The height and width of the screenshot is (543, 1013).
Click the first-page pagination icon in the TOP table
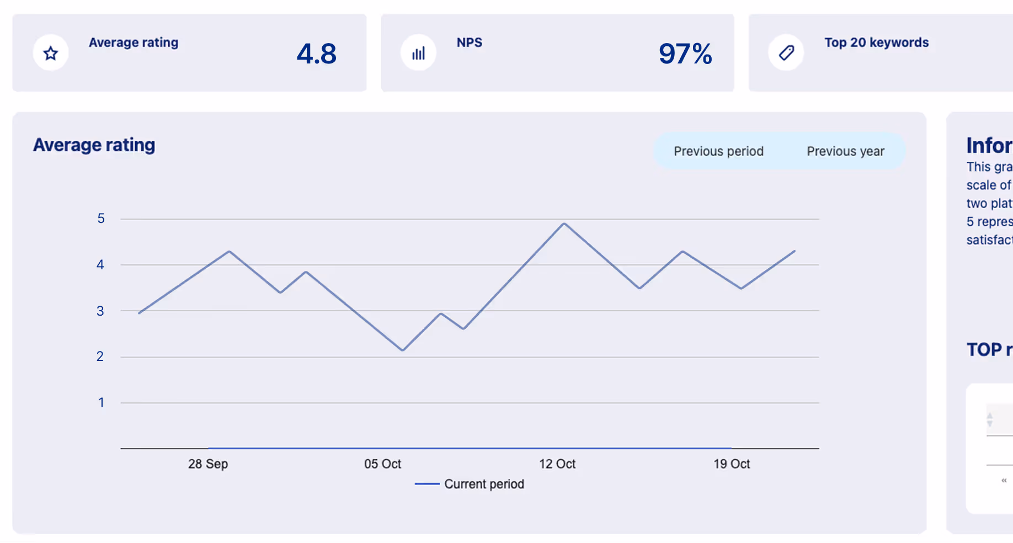pos(1004,480)
